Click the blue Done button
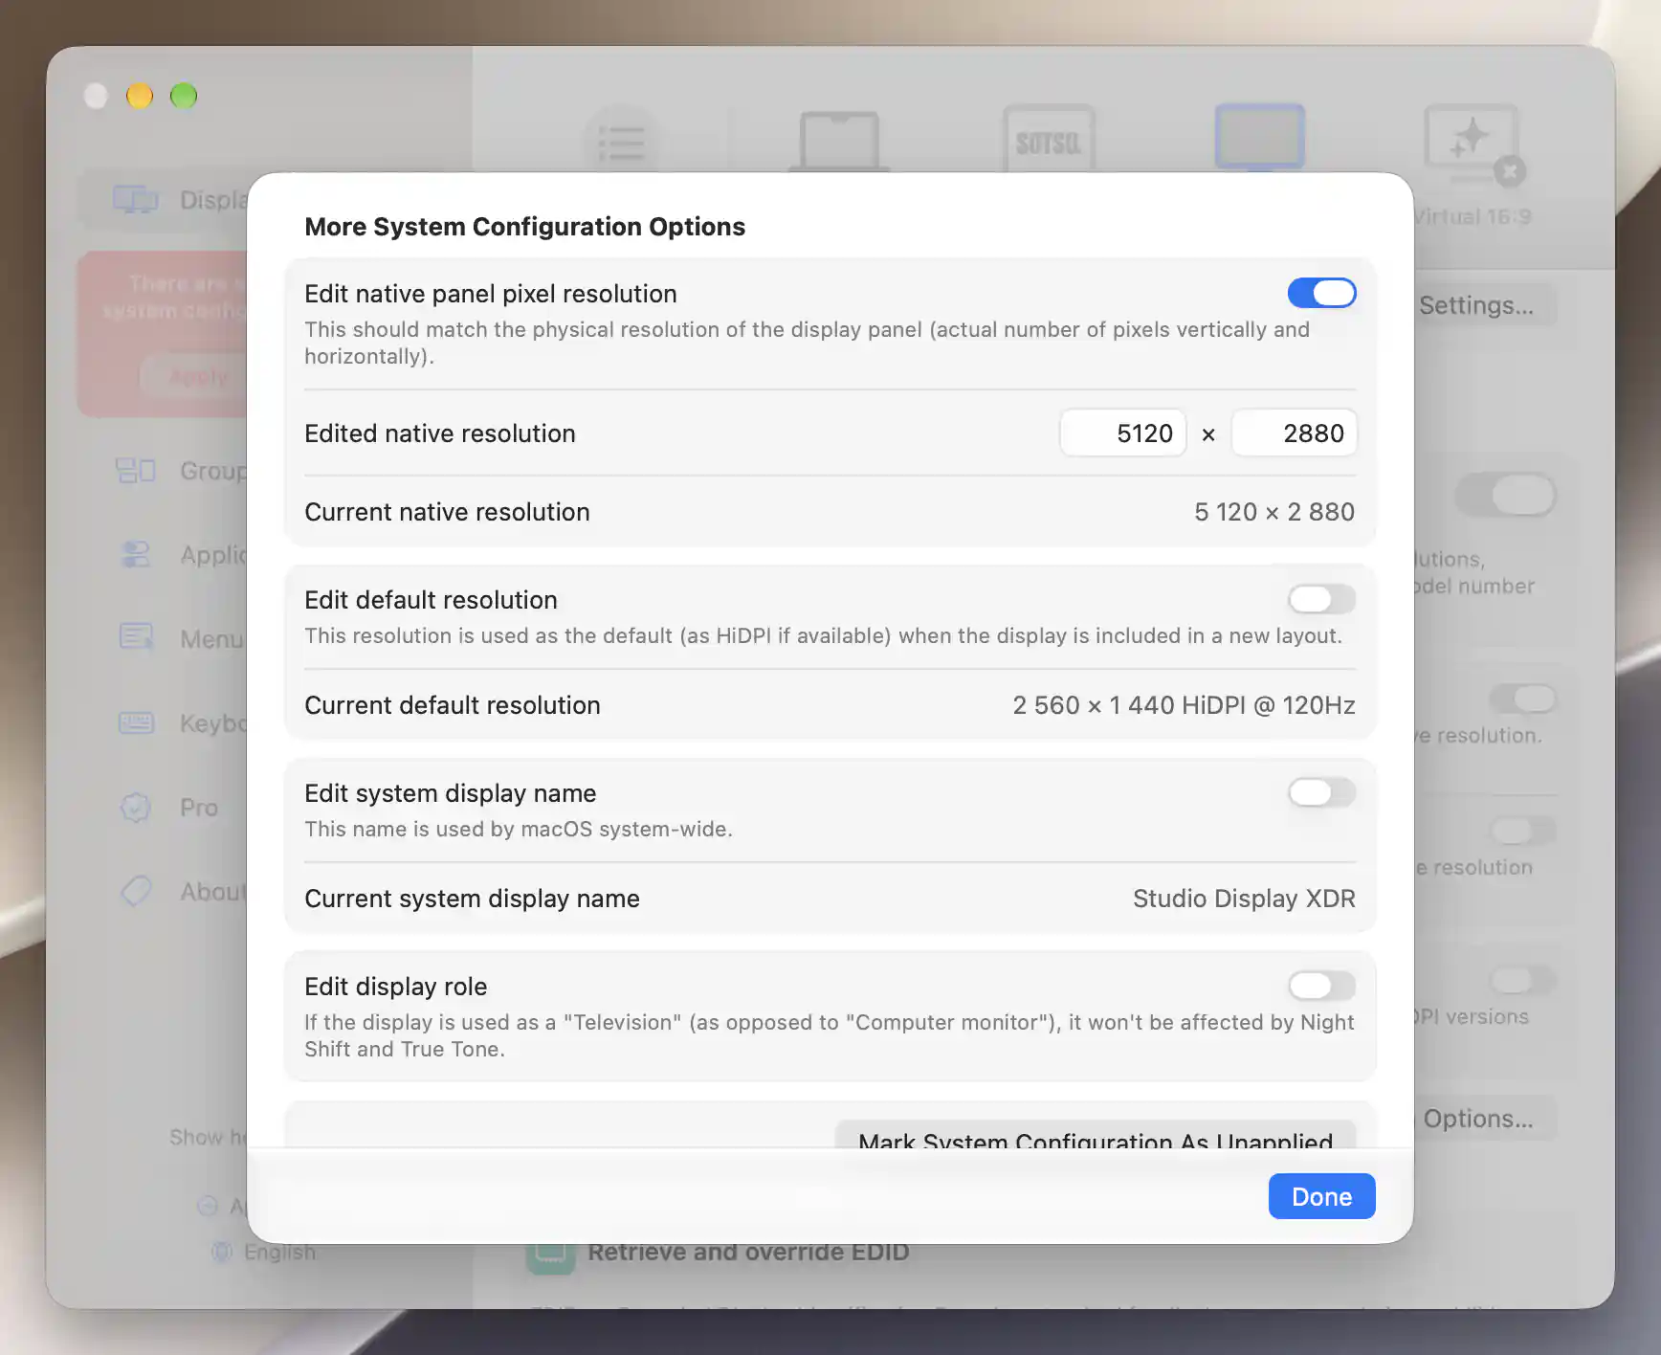 [1321, 1196]
